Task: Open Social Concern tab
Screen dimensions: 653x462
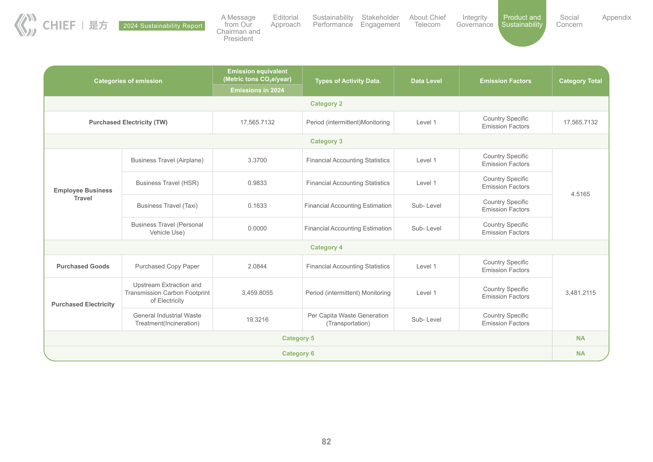Action: (569, 21)
